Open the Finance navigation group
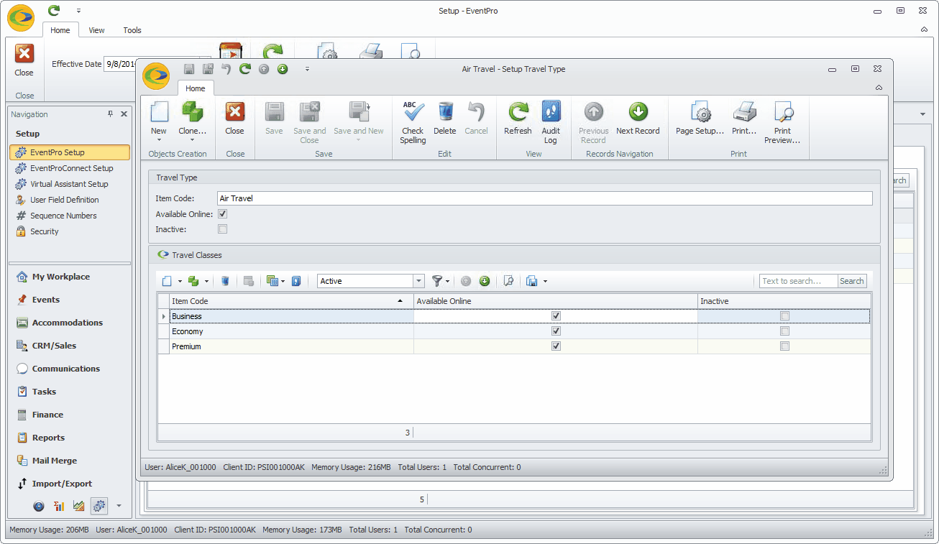Viewport: 939px width, 544px height. tap(70, 415)
